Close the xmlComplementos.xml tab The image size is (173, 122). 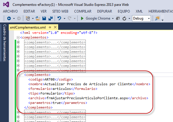55,27
